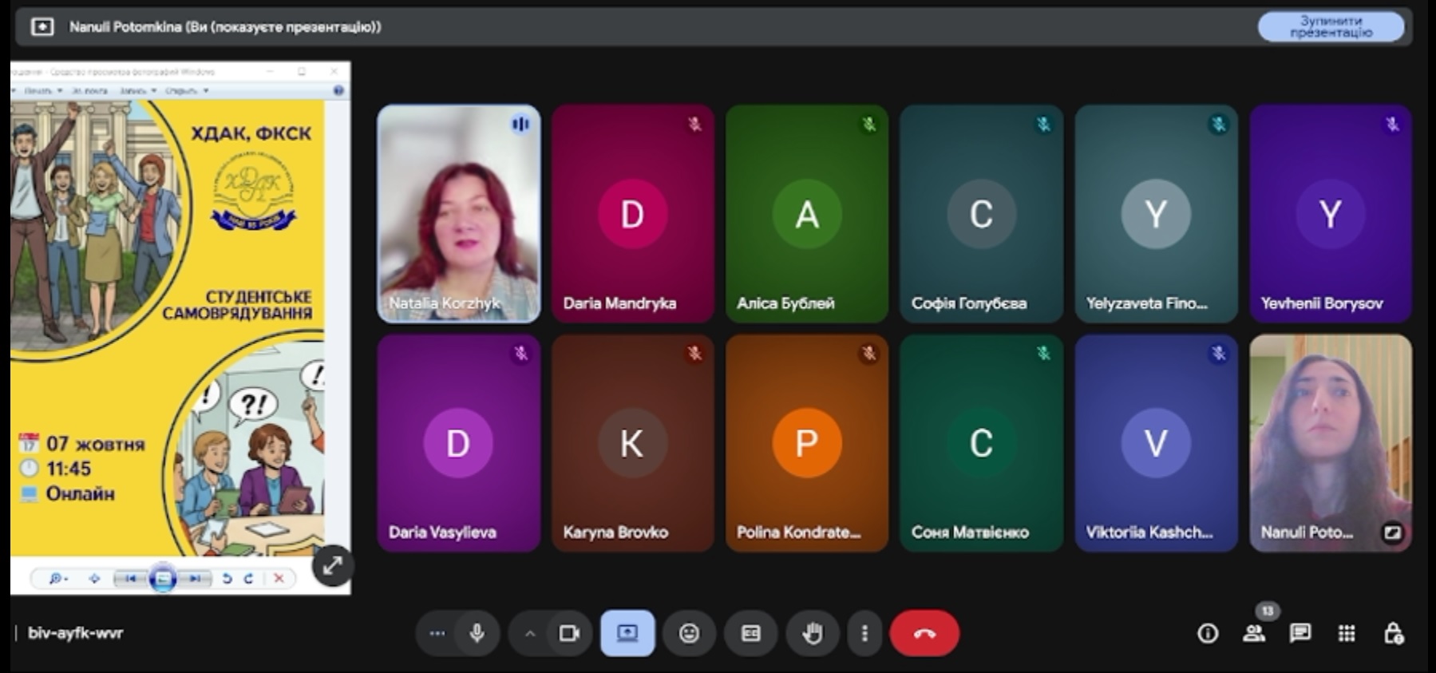Expand video settings chevron next to camera

(530, 633)
